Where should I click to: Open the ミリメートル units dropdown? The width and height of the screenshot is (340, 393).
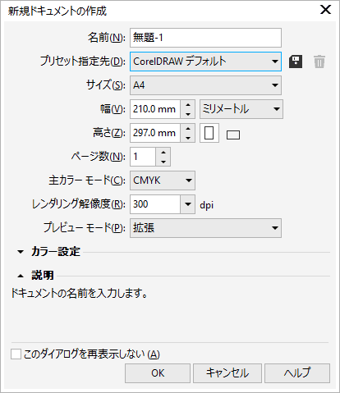tap(241, 109)
